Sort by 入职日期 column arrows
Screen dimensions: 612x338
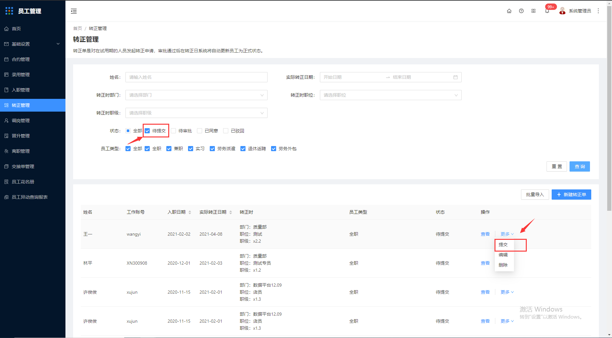click(190, 212)
